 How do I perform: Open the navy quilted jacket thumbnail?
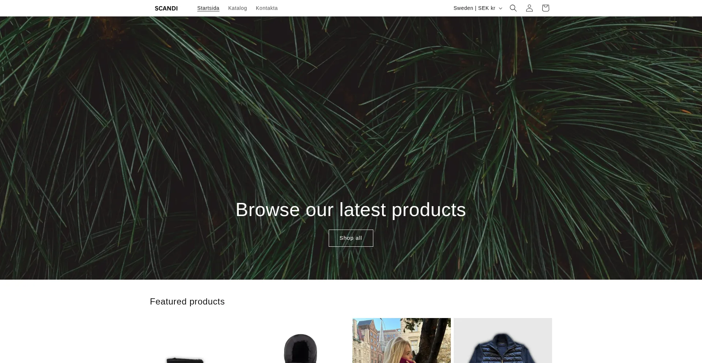coord(503,347)
